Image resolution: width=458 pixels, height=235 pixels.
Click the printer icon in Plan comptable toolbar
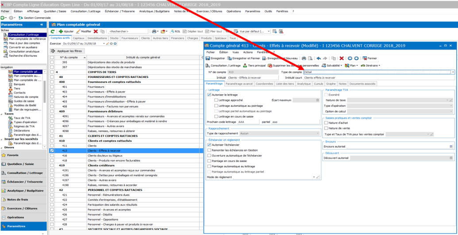(154, 31)
